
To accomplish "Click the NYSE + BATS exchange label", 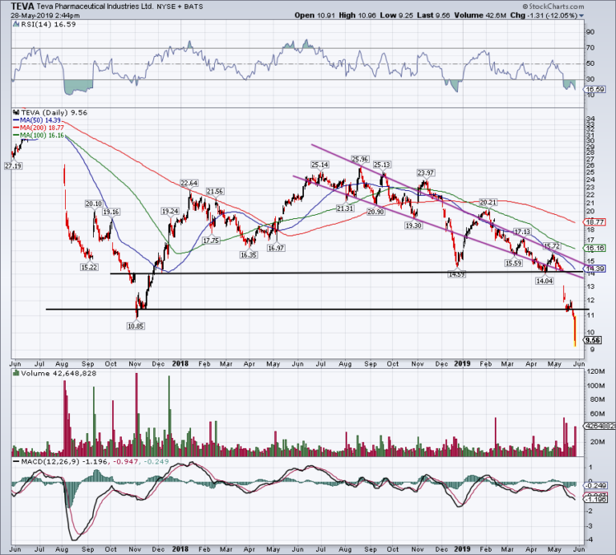I will 180,6.
